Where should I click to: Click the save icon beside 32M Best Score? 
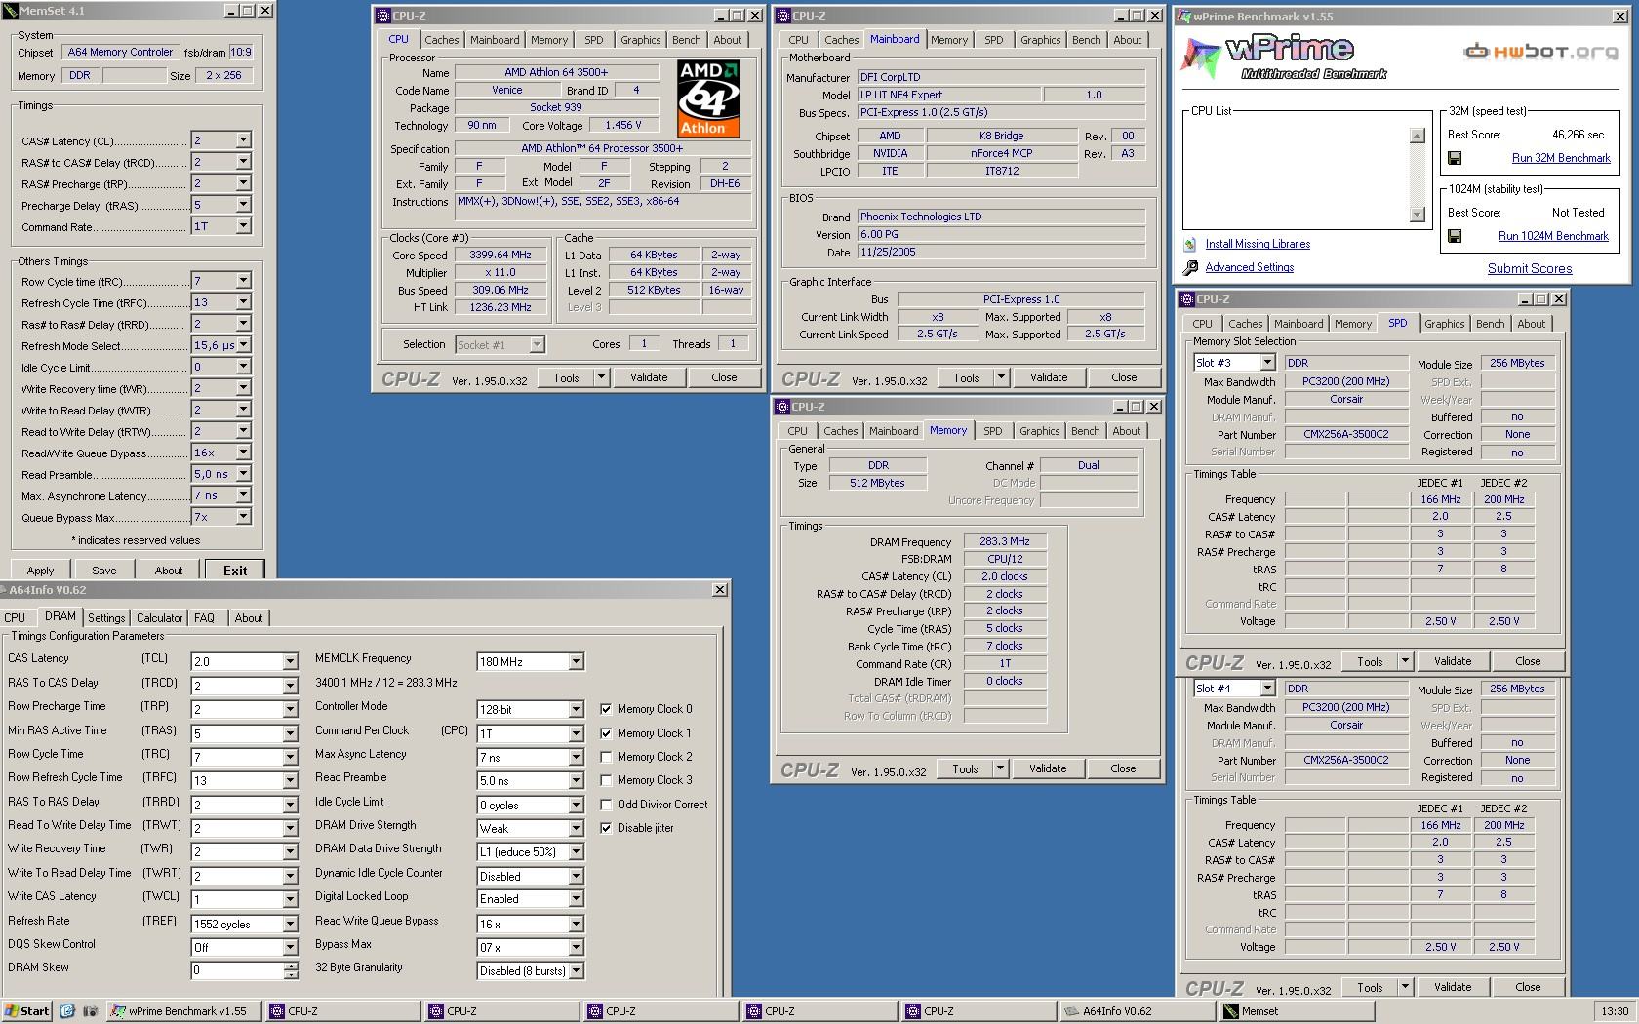coord(1455,158)
